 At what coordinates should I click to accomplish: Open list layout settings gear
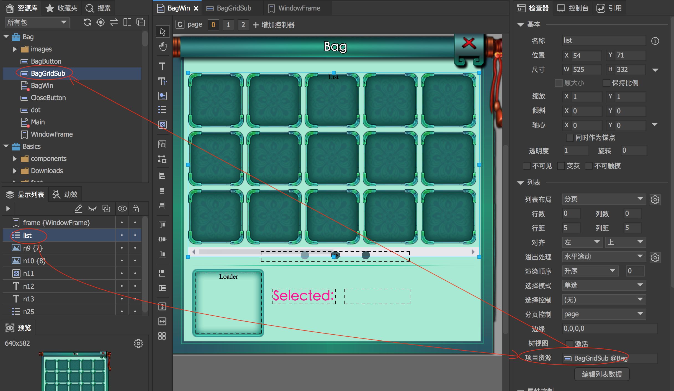coord(655,199)
